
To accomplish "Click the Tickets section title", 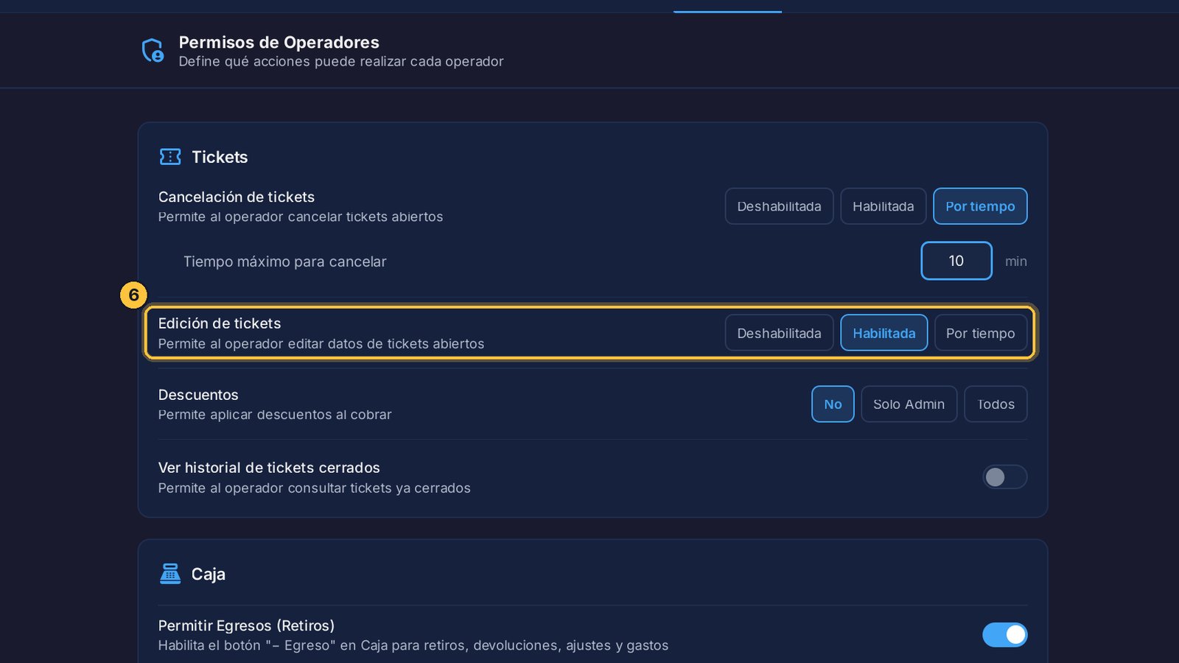I will (220, 157).
